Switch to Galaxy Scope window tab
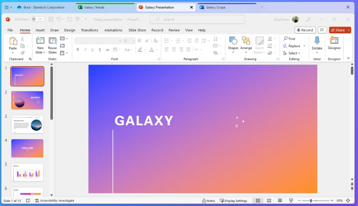 (227, 7)
